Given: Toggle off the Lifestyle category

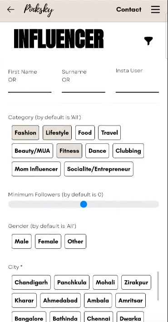Looking at the screenshot, I should coord(57,133).
